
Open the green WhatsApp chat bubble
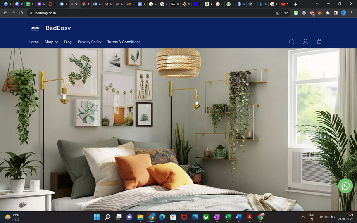click(x=345, y=186)
